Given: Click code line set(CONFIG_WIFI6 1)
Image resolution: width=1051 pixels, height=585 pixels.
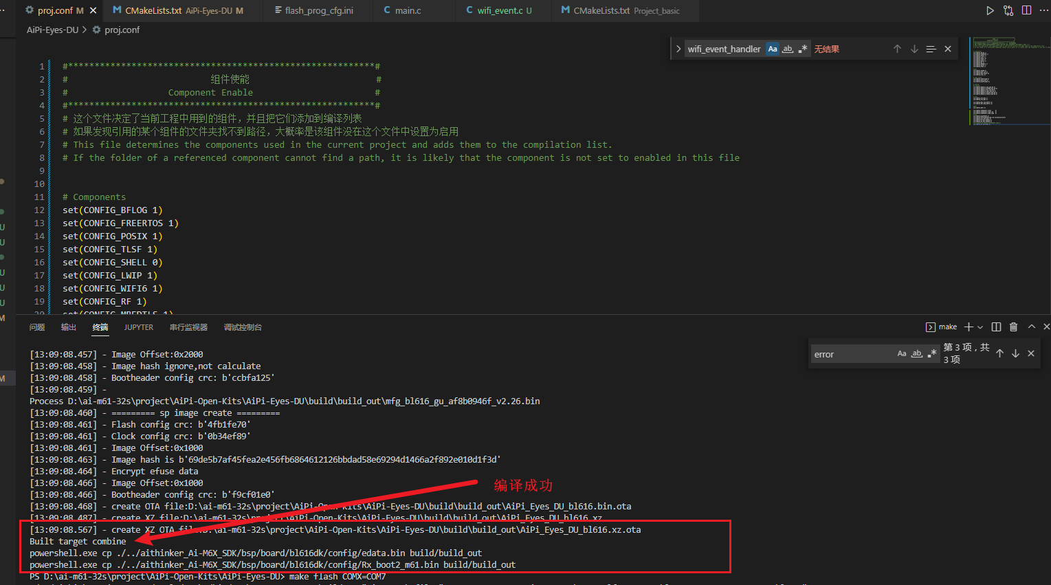Looking at the screenshot, I should 113,289.
